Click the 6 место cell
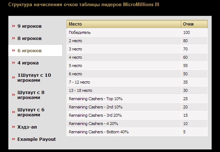Image resolution: width=220 pixels, height=152 pixels. tap(124, 74)
